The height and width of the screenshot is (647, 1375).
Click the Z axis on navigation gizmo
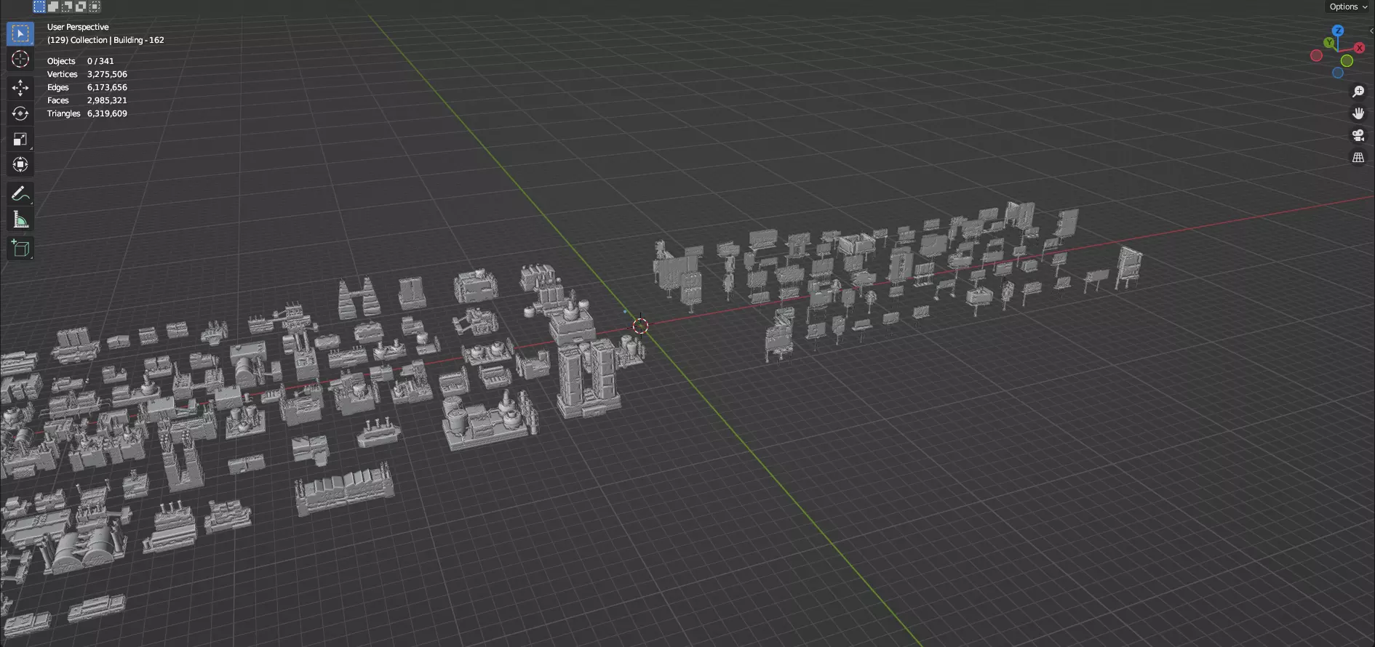[x=1338, y=31]
